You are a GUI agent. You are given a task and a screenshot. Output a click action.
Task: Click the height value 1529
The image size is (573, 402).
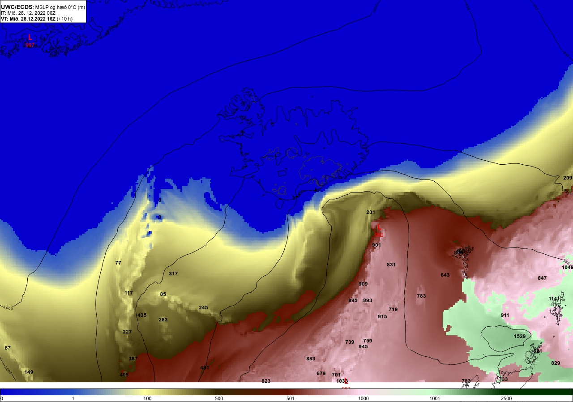[520, 336]
